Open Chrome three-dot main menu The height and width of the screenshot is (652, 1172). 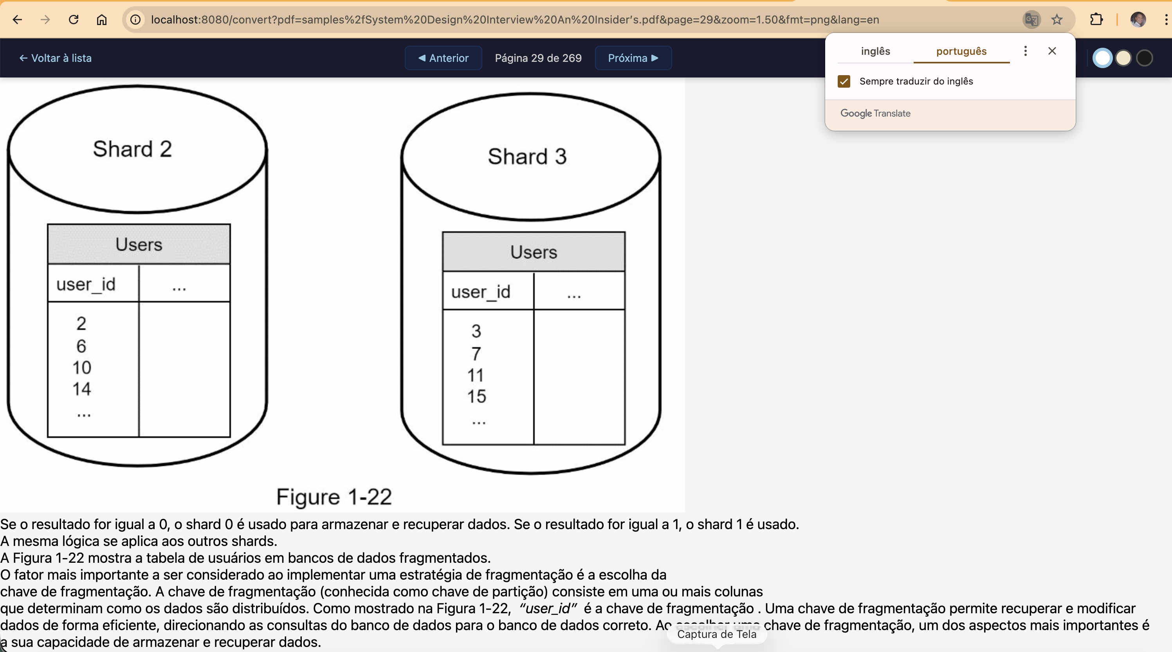point(1166,20)
